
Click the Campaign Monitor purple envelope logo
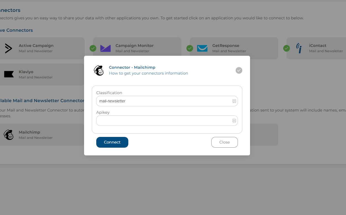point(105,48)
